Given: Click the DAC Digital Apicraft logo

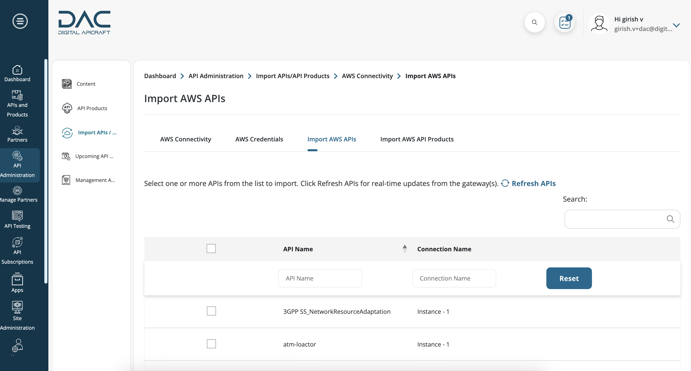Looking at the screenshot, I should [84, 22].
